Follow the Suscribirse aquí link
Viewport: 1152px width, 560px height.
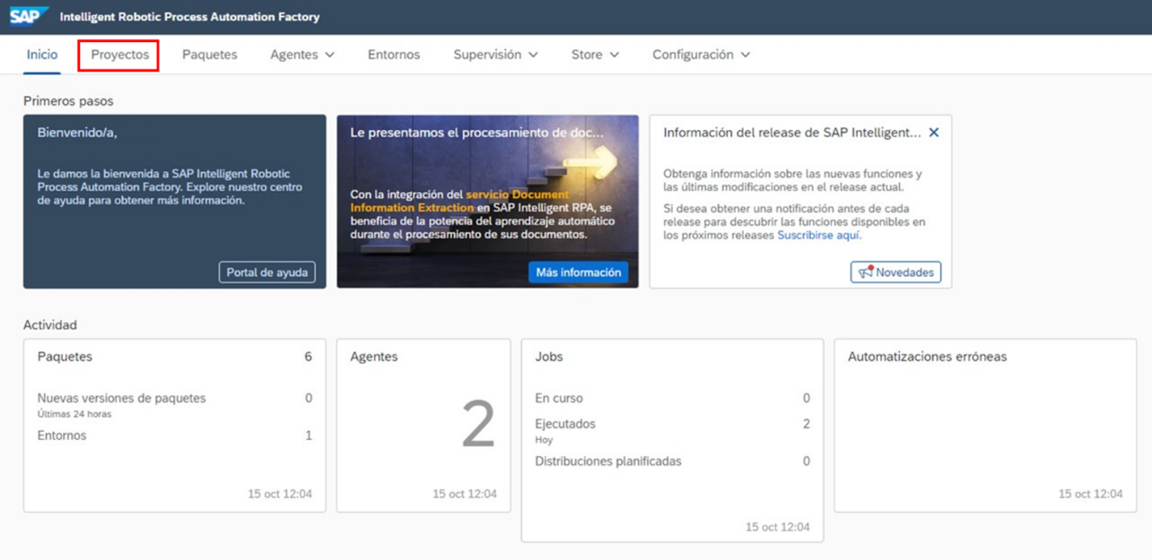[819, 236]
